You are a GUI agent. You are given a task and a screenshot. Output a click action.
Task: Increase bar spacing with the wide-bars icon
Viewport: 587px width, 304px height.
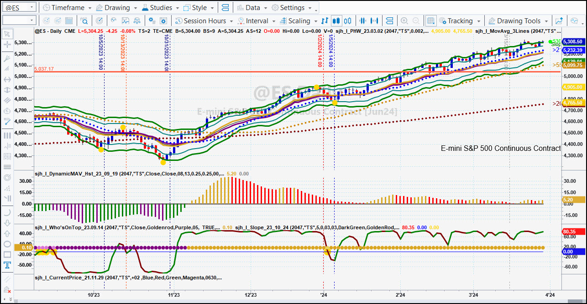tap(375, 21)
